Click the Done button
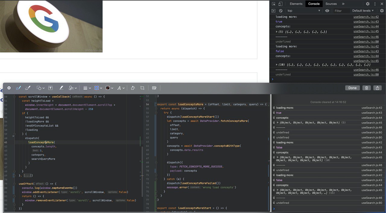Image resolution: width=386 pixels, height=213 pixels. point(352,88)
